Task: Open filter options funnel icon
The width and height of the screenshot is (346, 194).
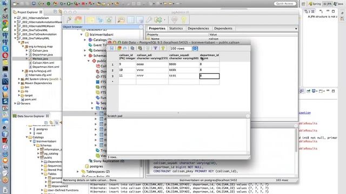Action: [x=155, y=48]
